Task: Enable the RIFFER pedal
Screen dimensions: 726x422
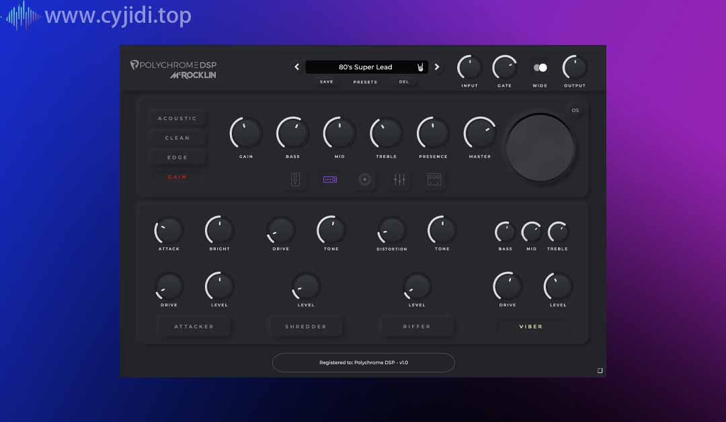Action: [417, 327]
